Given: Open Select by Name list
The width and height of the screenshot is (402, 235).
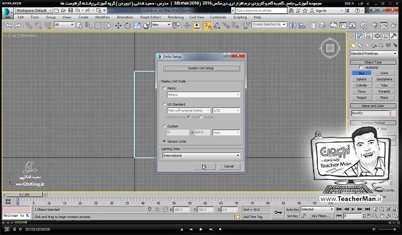Looking at the screenshot, I should click(88, 26).
